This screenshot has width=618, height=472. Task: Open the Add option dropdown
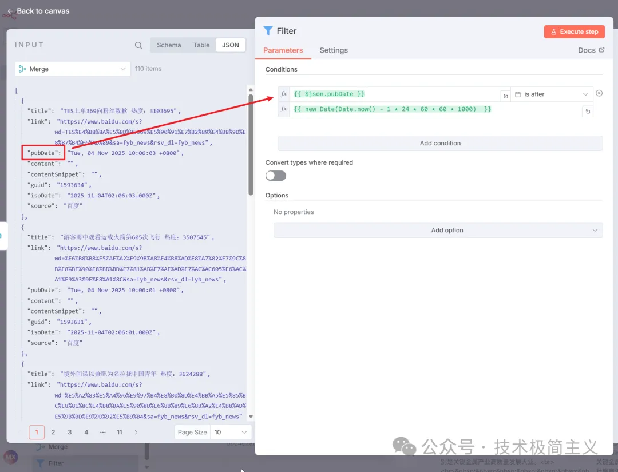coord(438,230)
